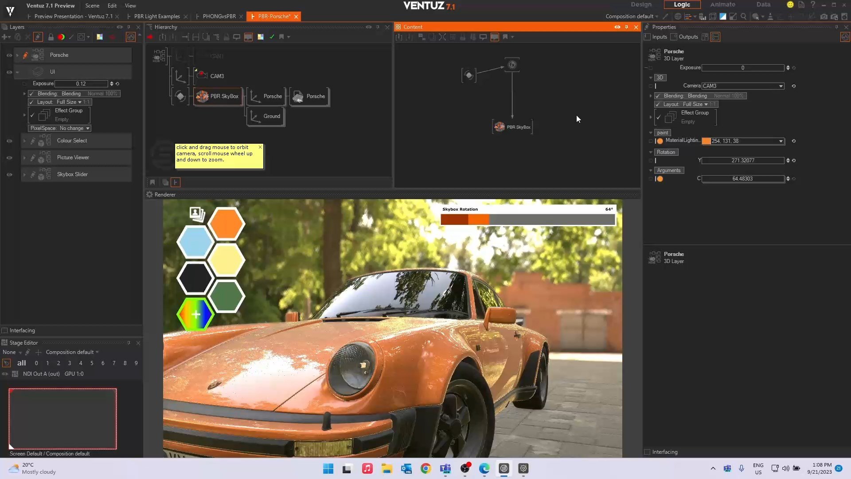Toggle the Interfacing checkbox in Layers panel

[x=5, y=330]
